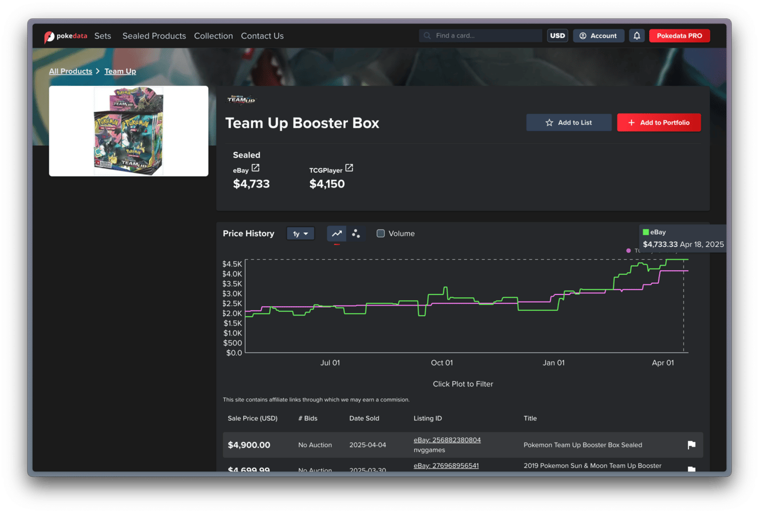
Task: Select the $4,900.00 sale price
Action: tap(249, 445)
